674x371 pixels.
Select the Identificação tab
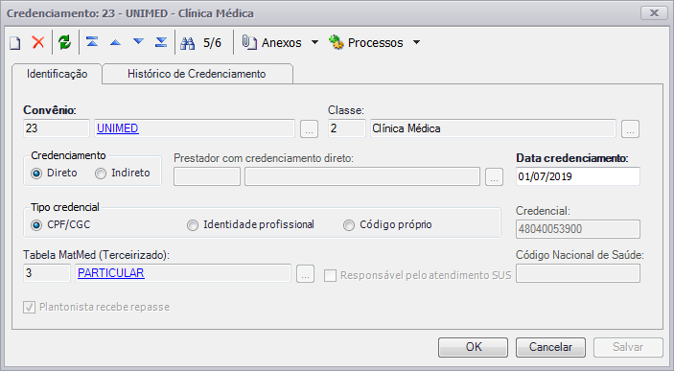pos(58,74)
